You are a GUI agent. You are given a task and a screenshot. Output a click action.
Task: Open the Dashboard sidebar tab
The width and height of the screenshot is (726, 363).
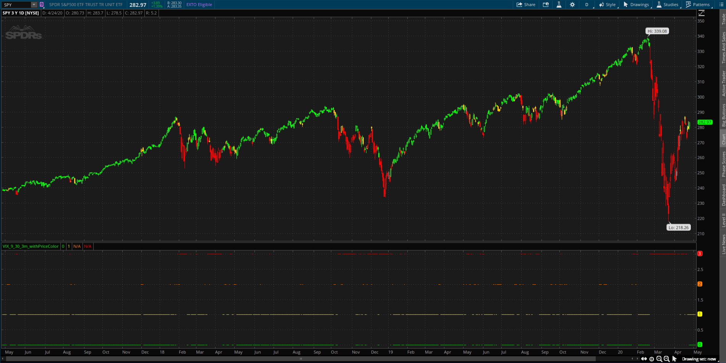pos(723,194)
